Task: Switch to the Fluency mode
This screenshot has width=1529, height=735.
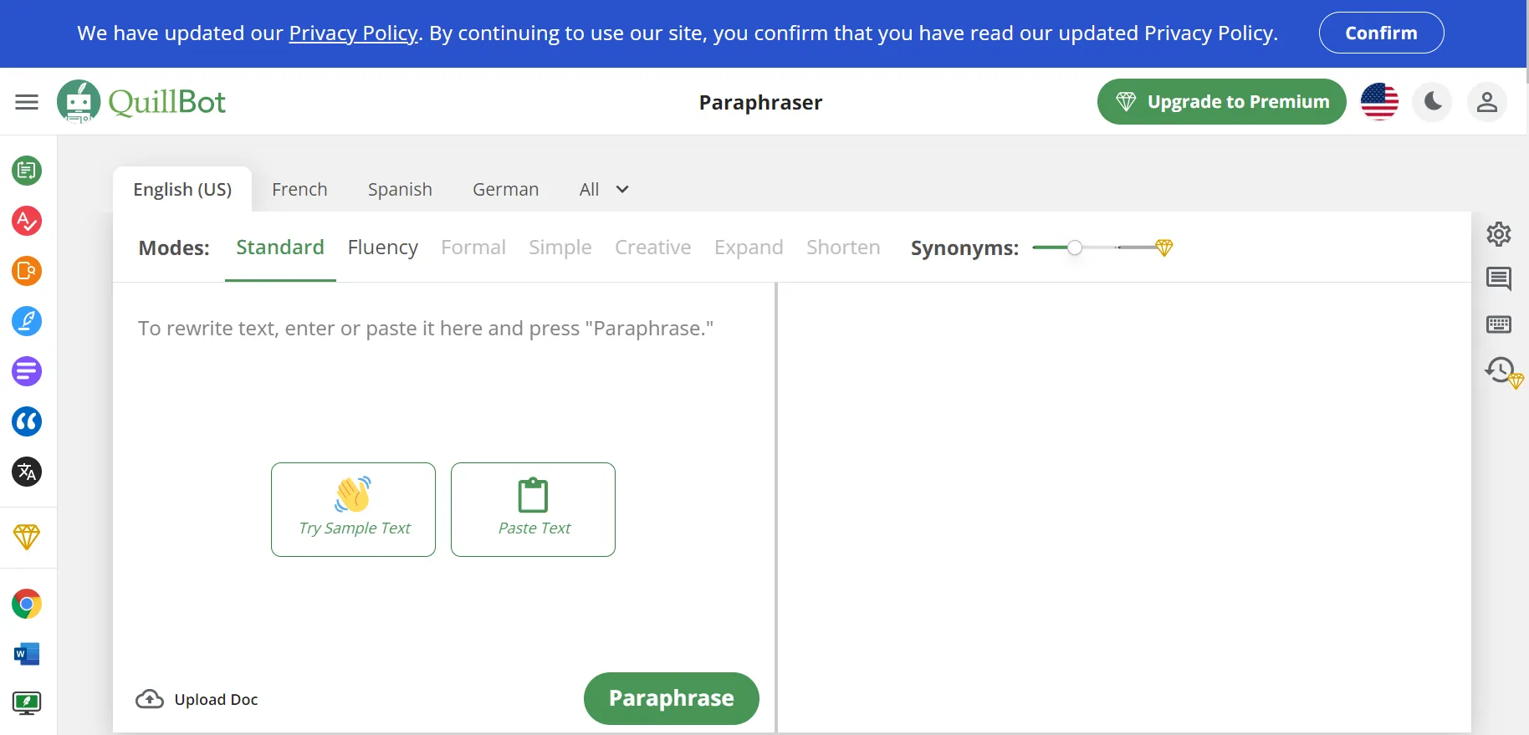Action: pos(382,248)
